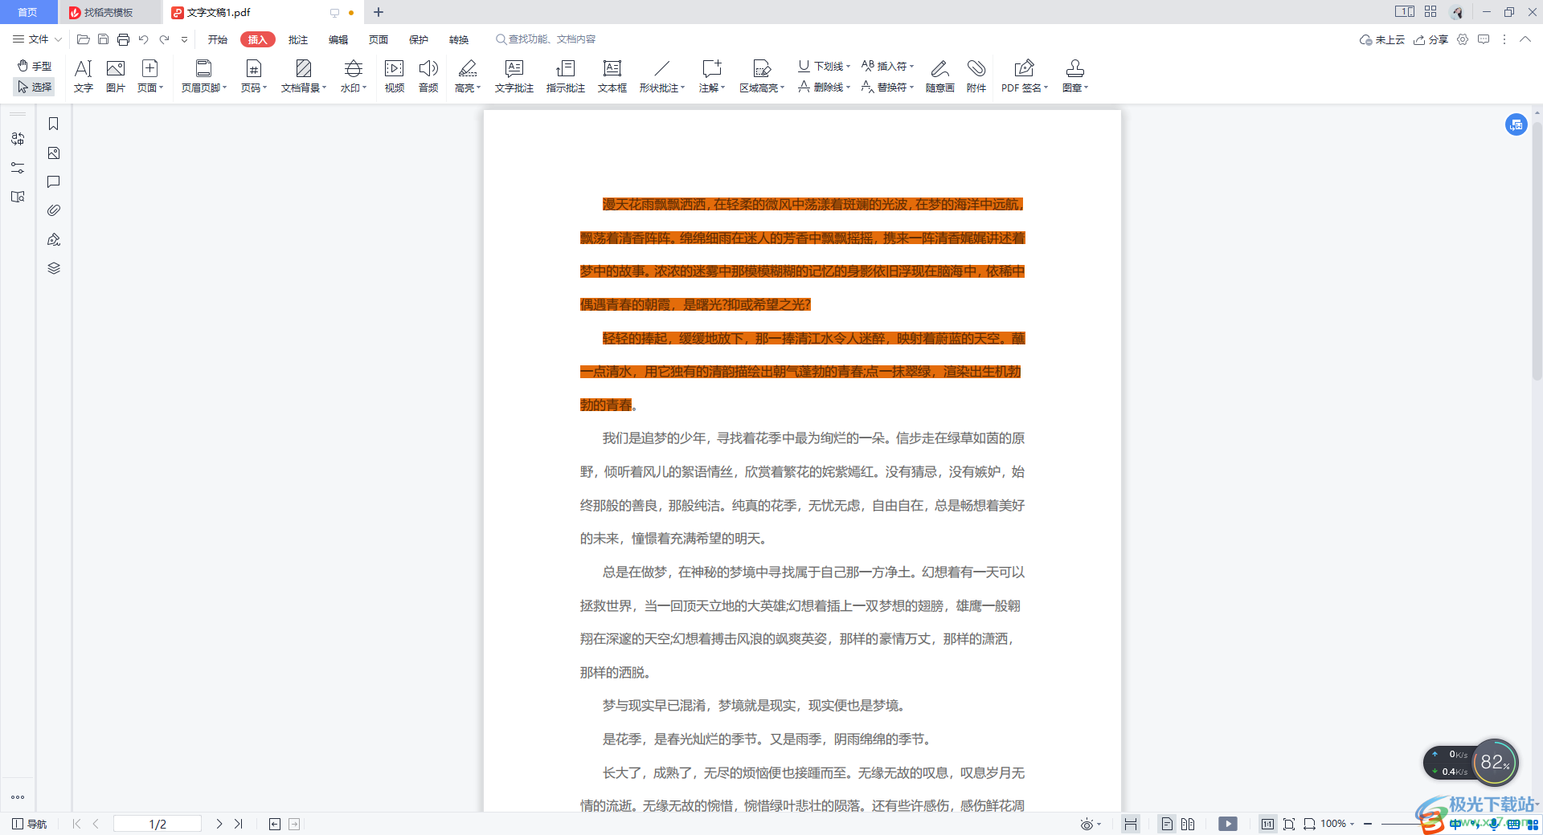Enable two-page view mode
This screenshot has height=835, width=1543.
1188,824
